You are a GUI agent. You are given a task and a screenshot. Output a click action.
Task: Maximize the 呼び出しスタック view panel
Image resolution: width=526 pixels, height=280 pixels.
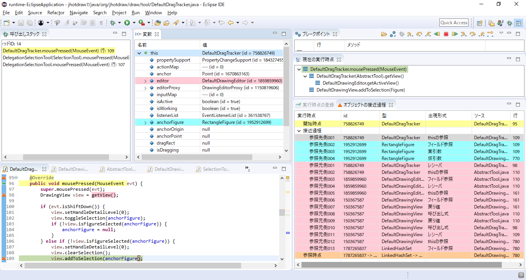(124, 34)
